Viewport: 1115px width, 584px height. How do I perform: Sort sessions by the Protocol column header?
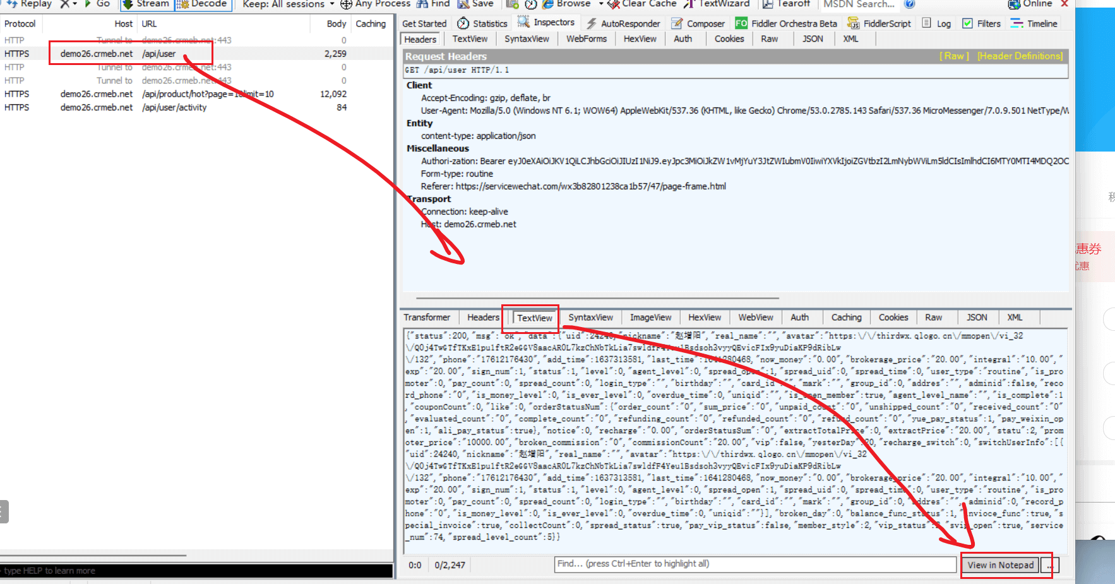(x=20, y=24)
